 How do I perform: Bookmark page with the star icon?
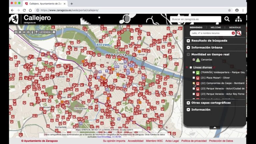pos(229,10)
